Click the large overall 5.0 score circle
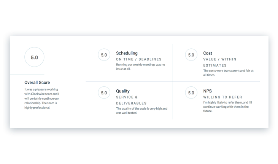 coord(34,57)
